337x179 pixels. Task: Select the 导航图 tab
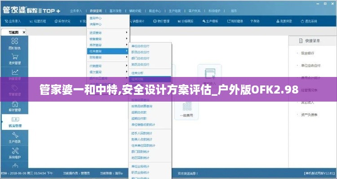(x=13, y=33)
